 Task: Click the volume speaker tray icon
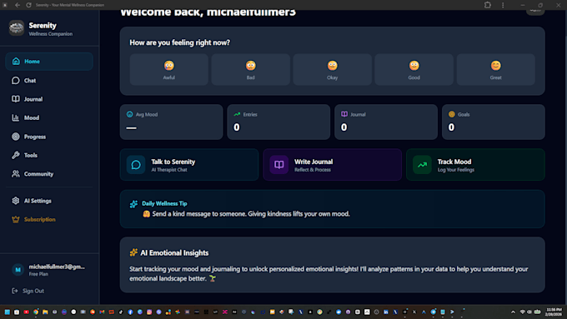point(529,312)
